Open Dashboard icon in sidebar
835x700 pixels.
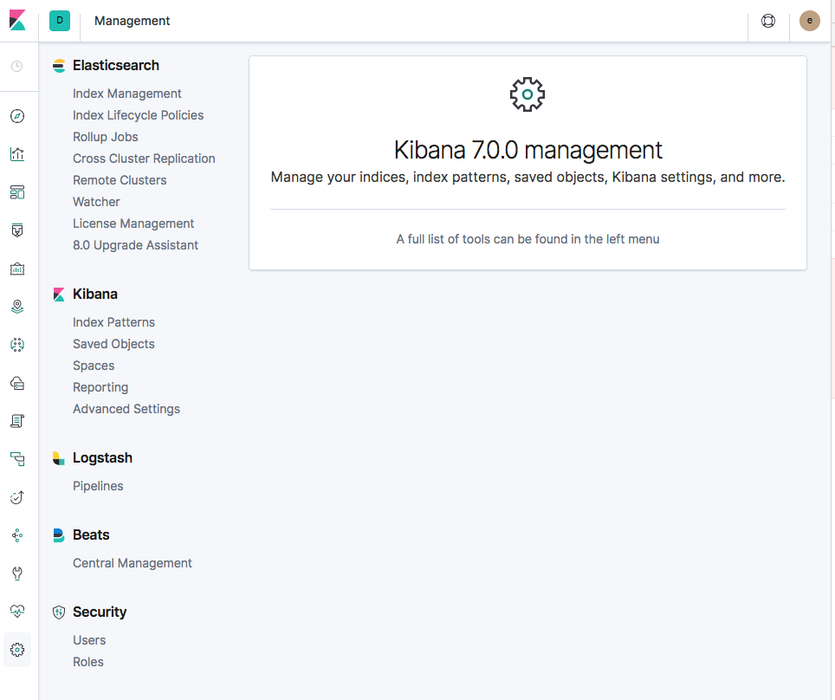pyautogui.click(x=17, y=192)
